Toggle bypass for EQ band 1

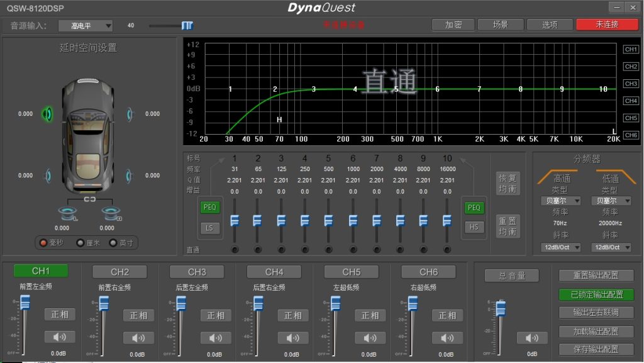coord(235,249)
